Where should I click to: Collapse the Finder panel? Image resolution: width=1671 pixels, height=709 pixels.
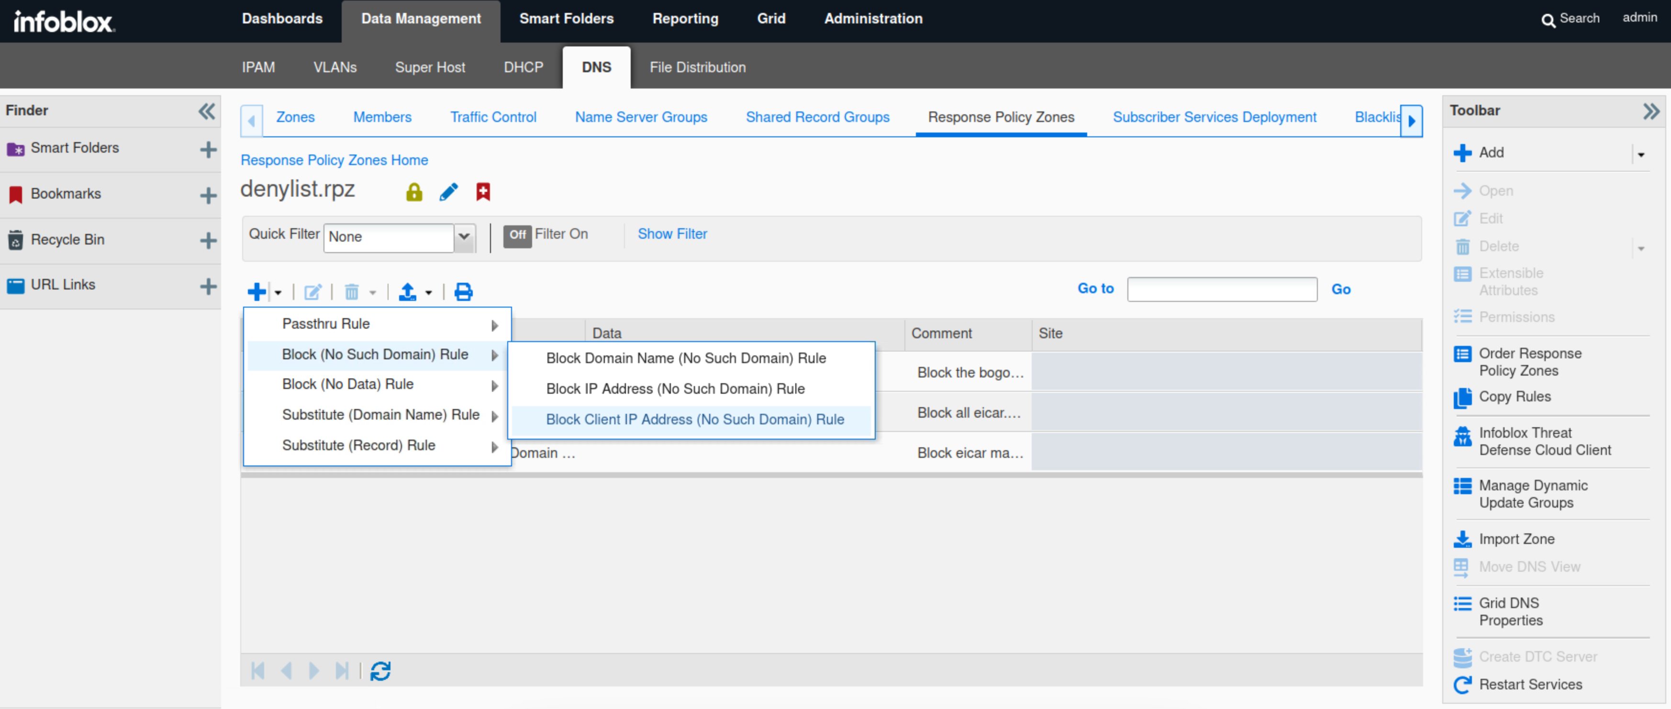point(206,111)
